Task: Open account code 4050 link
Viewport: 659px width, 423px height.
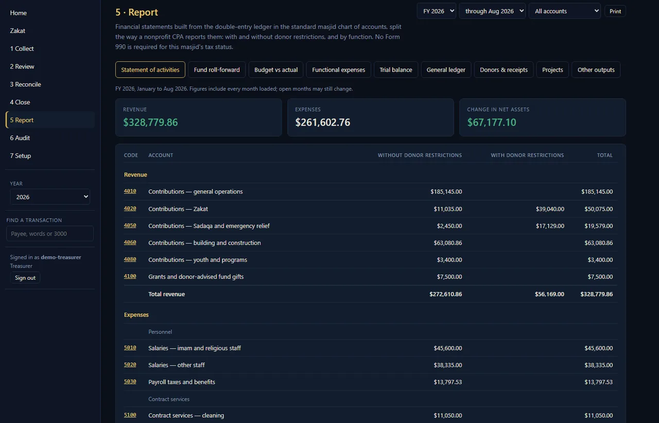Action: click(x=130, y=226)
